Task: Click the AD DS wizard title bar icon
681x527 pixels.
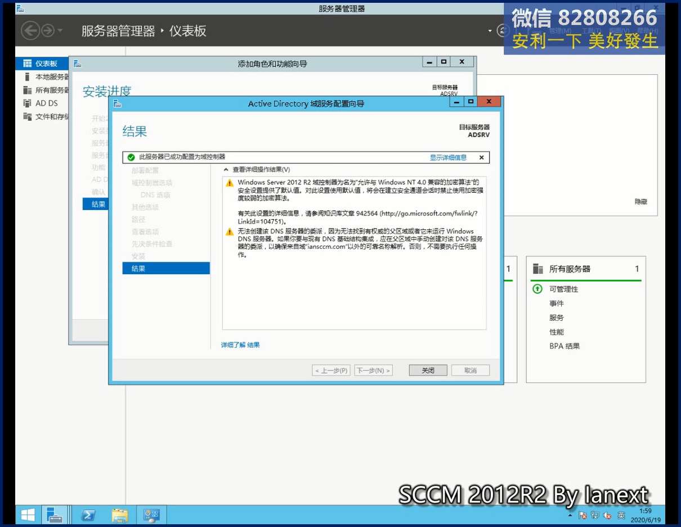Action: coord(117,103)
